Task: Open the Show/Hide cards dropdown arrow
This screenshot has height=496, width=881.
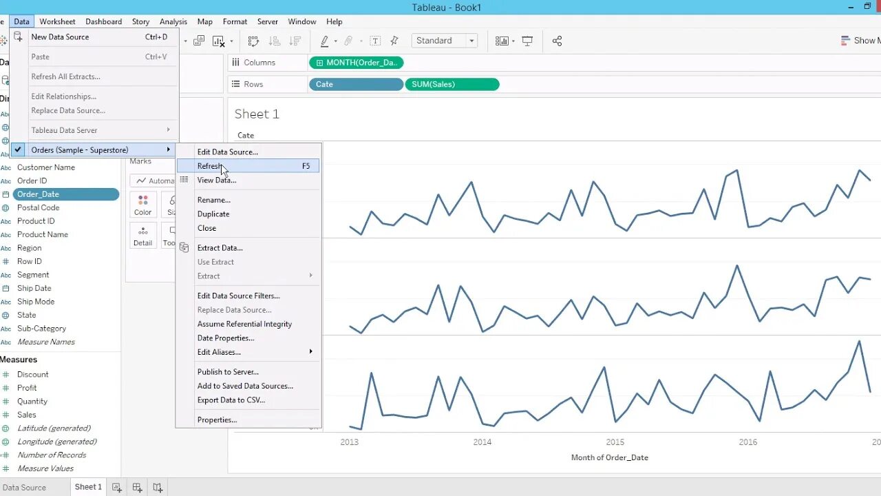Action: 513,41
